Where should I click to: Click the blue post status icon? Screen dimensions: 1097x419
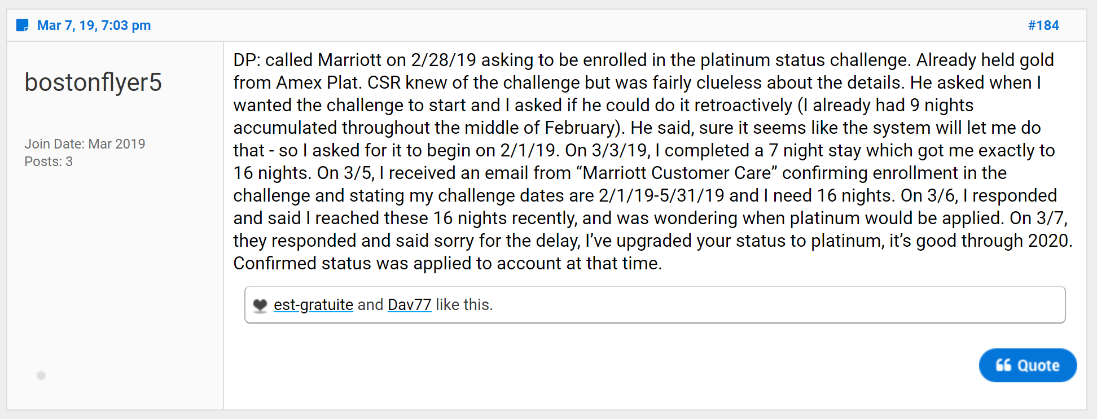point(23,25)
